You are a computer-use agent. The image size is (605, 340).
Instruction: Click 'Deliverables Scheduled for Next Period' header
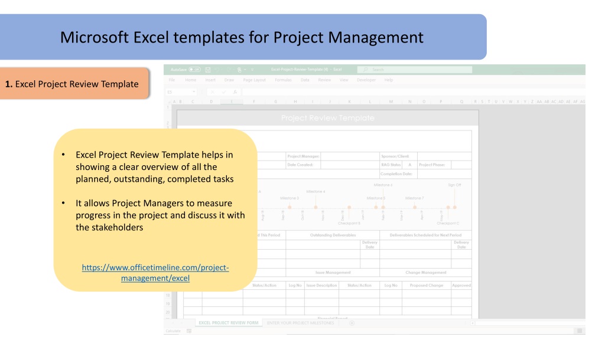coord(425,235)
